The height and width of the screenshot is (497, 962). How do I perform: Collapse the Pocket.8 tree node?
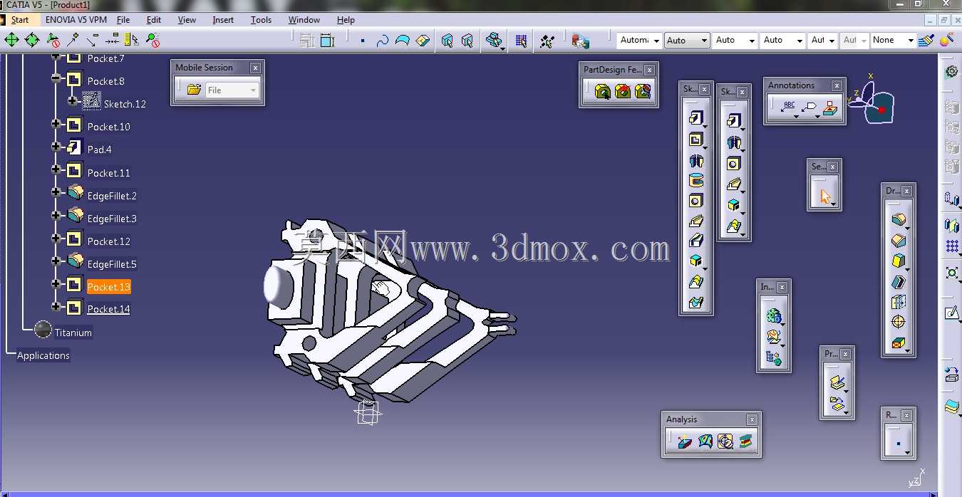pos(56,78)
